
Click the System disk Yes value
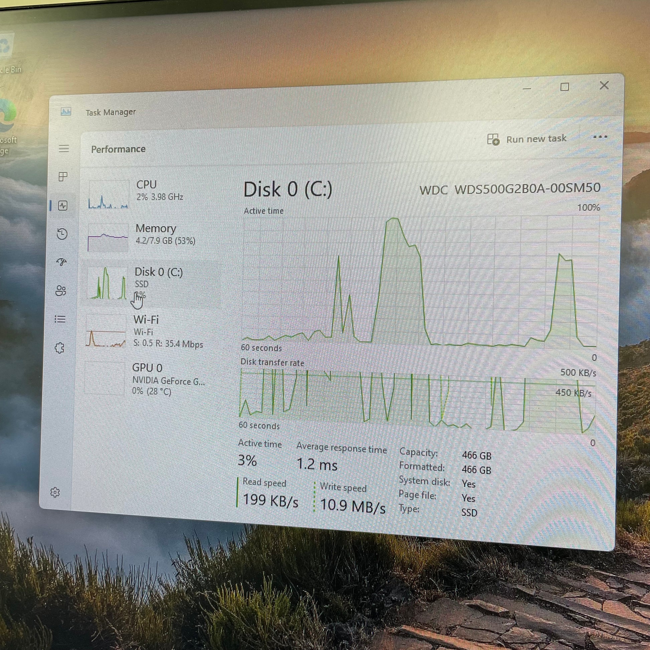click(469, 484)
